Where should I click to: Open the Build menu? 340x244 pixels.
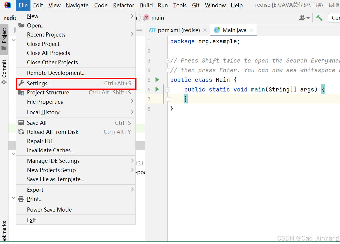(x=146, y=6)
